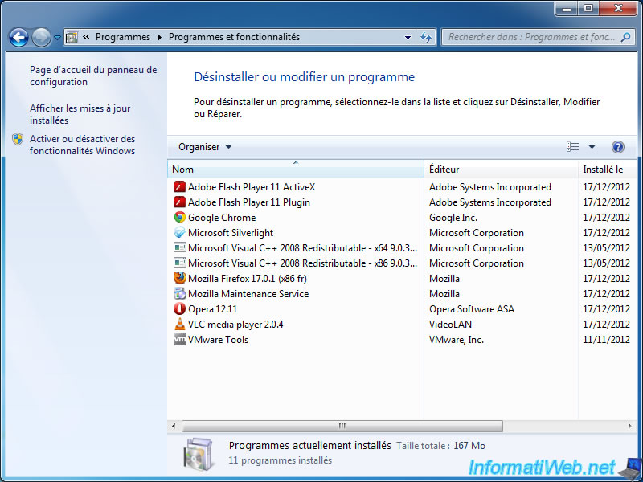Image resolution: width=643 pixels, height=482 pixels.
Task: Select VMware Tools entry
Action: 402,339
